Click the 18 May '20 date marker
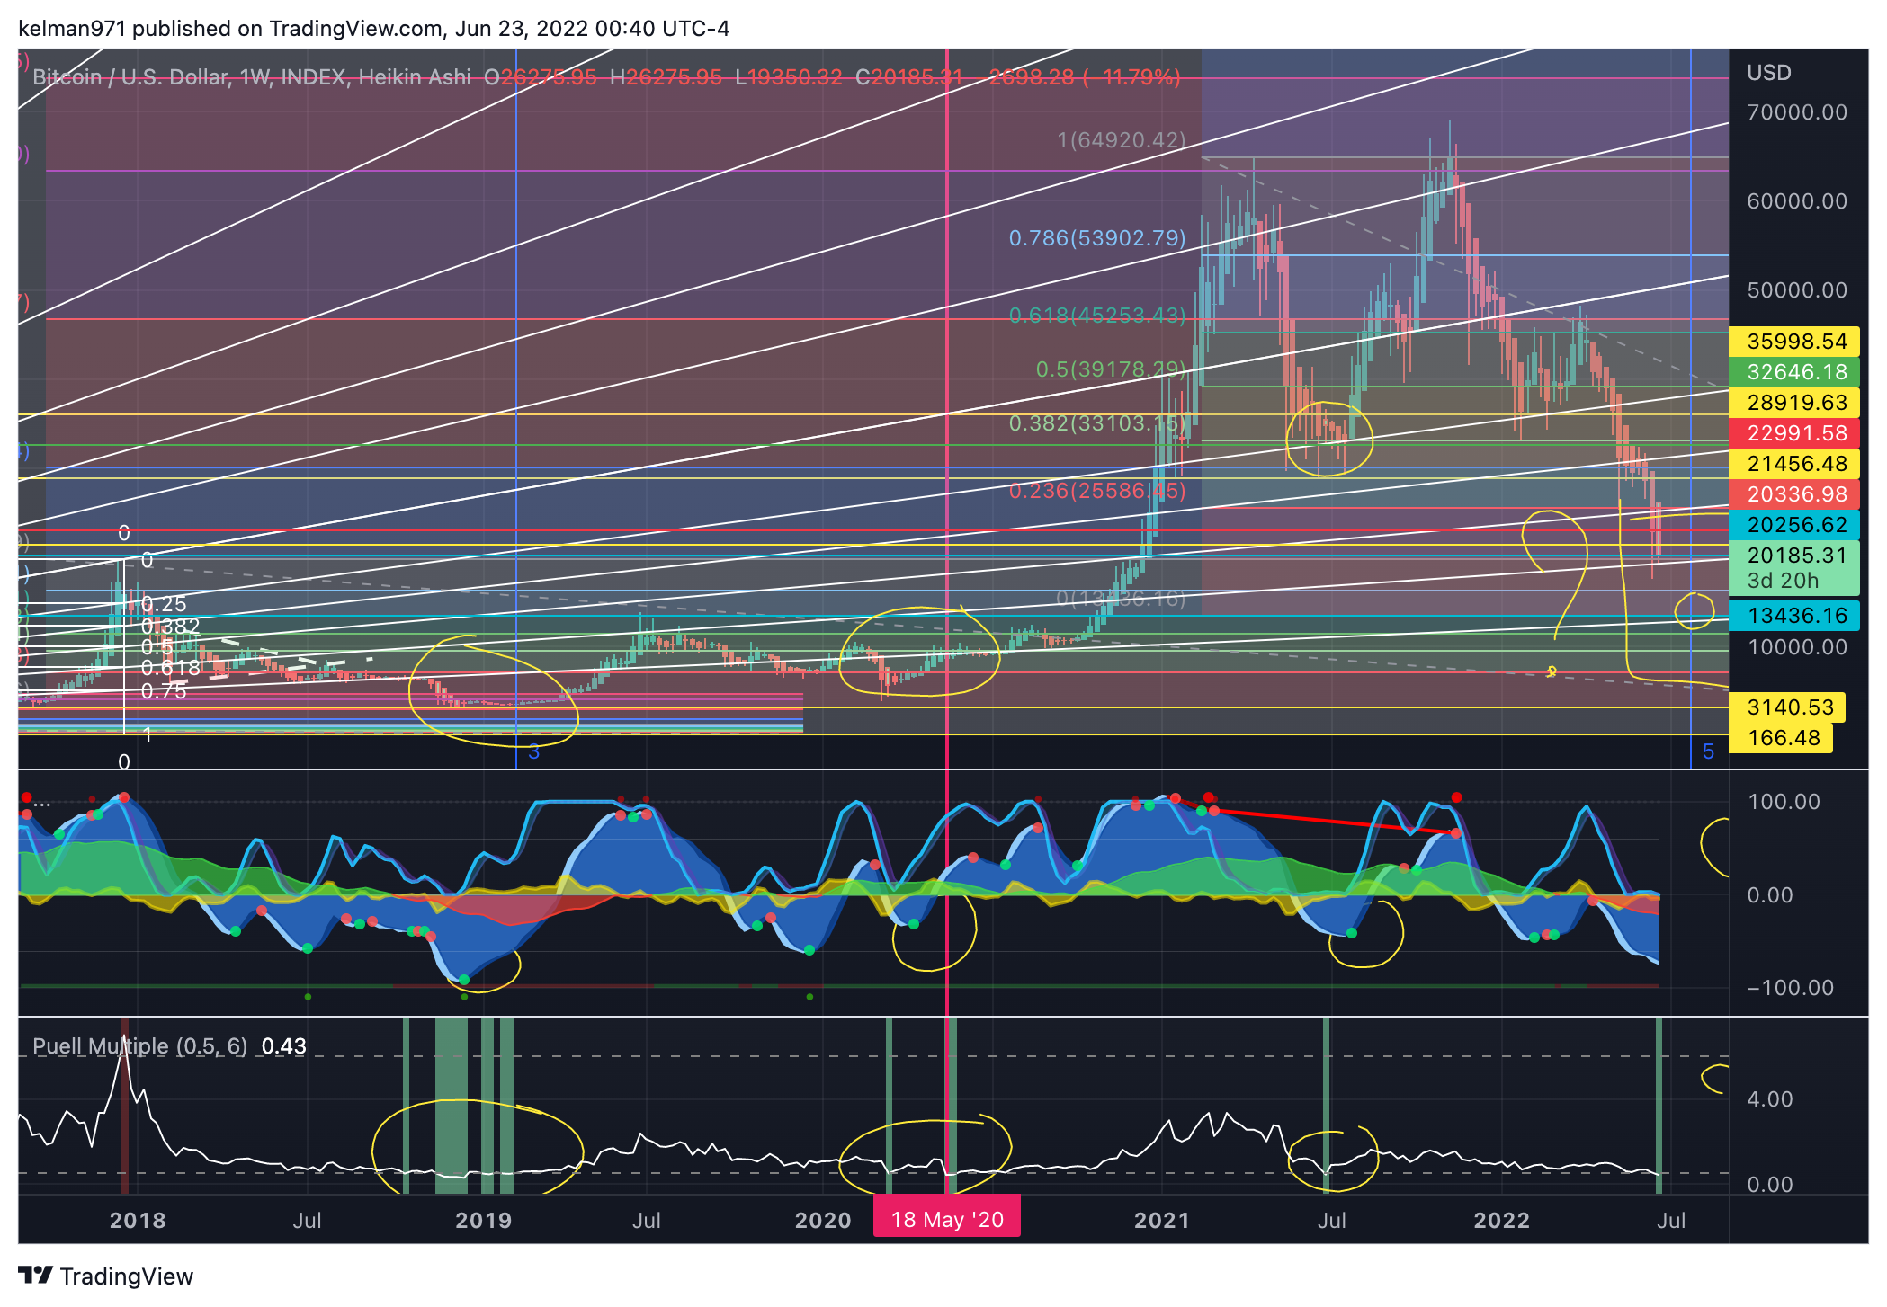Viewport: 1887px width, 1307px height. click(947, 1219)
